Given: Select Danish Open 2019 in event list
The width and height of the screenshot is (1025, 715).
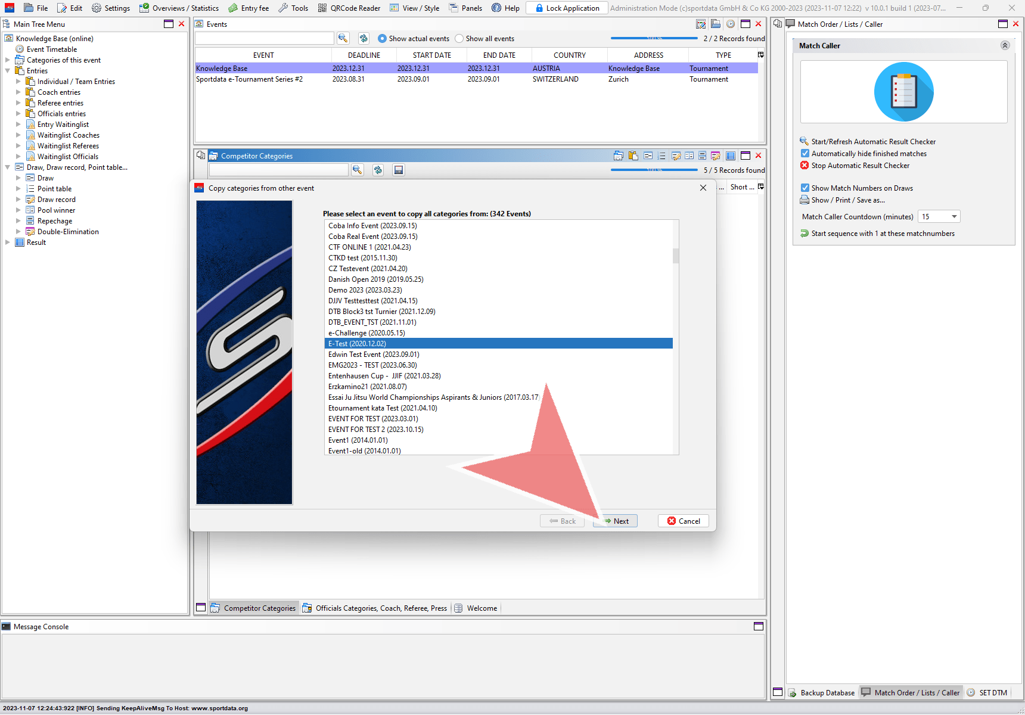Looking at the screenshot, I should [498, 279].
